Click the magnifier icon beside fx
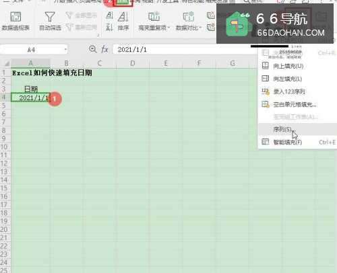 coord(92,49)
